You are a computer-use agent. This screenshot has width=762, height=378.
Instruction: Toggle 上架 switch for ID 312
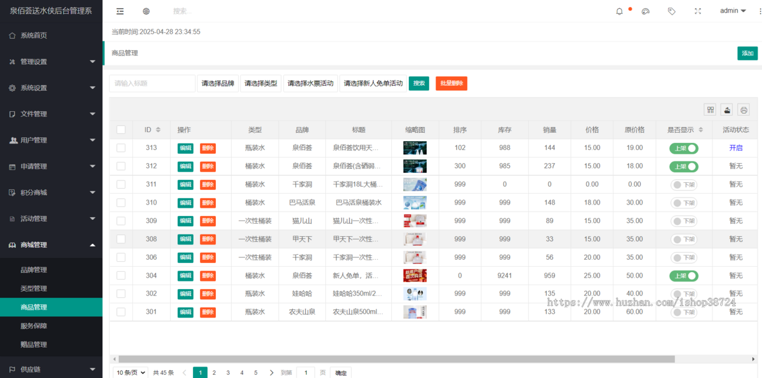point(684,166)
